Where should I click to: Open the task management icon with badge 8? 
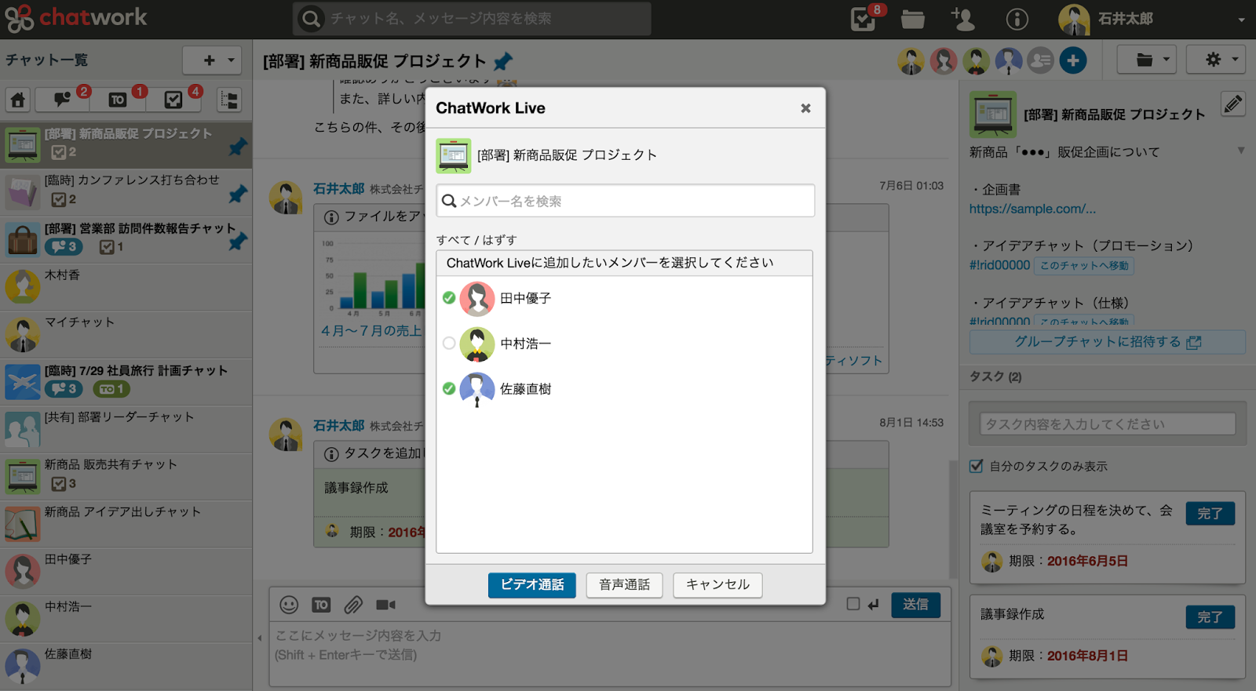tap(863, 19)
